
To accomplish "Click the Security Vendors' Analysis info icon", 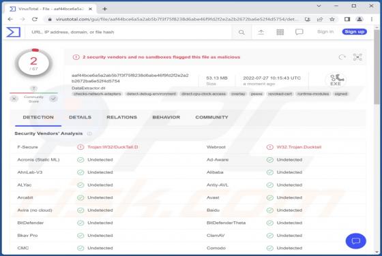I will click(89, 133).
